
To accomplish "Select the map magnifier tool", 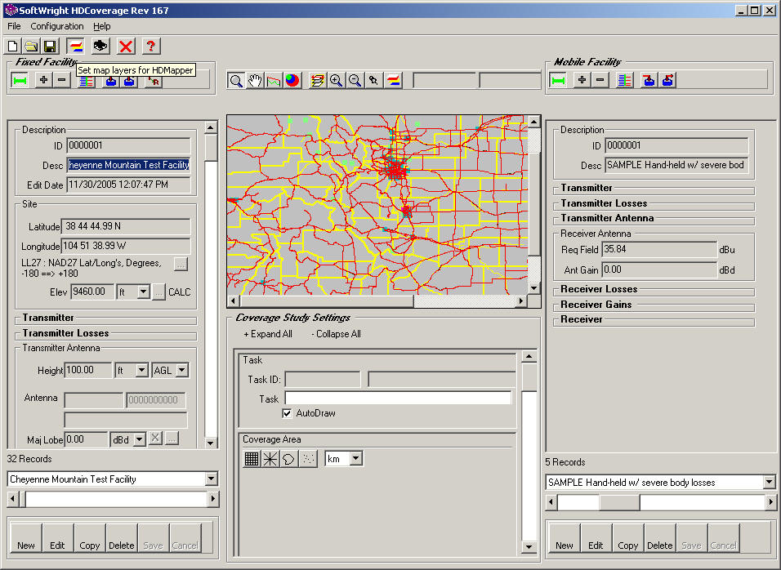I will click(x=236, y=81).
